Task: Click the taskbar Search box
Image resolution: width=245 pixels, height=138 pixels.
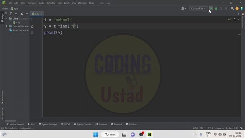Action: point(110,135)
